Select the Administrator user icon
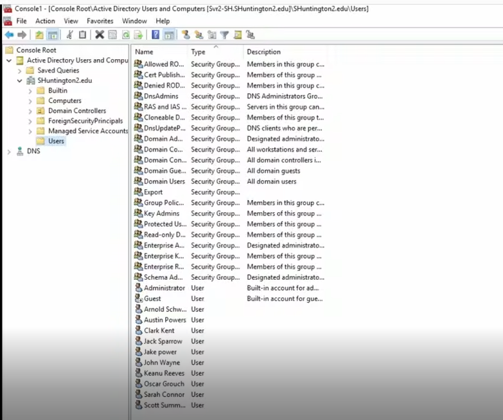 (138, 288)
